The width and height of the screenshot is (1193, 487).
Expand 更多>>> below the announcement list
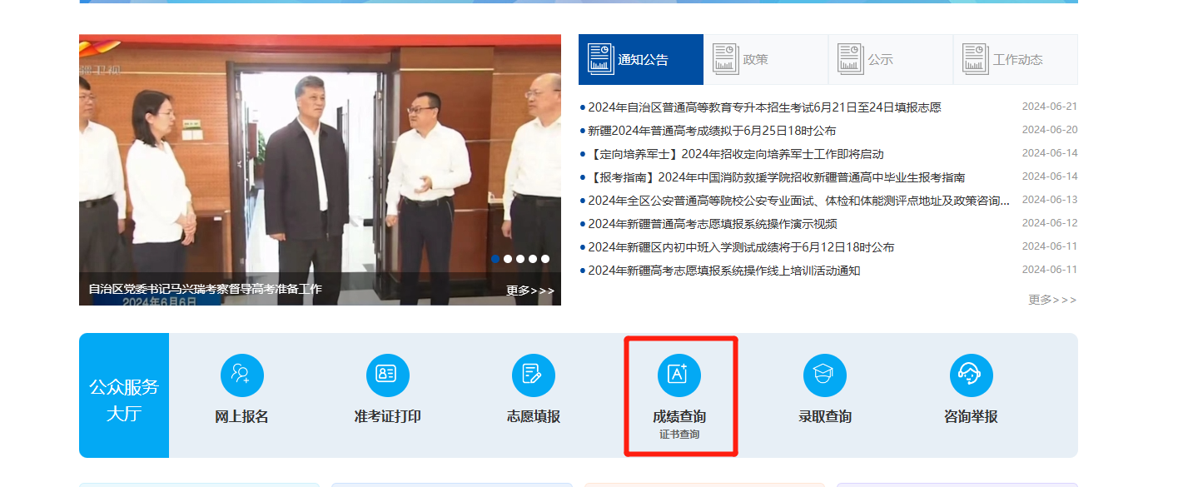pyautogui.click(x=1051, y=300)
